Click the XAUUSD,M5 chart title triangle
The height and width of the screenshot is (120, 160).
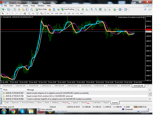(x=2, y=17)
